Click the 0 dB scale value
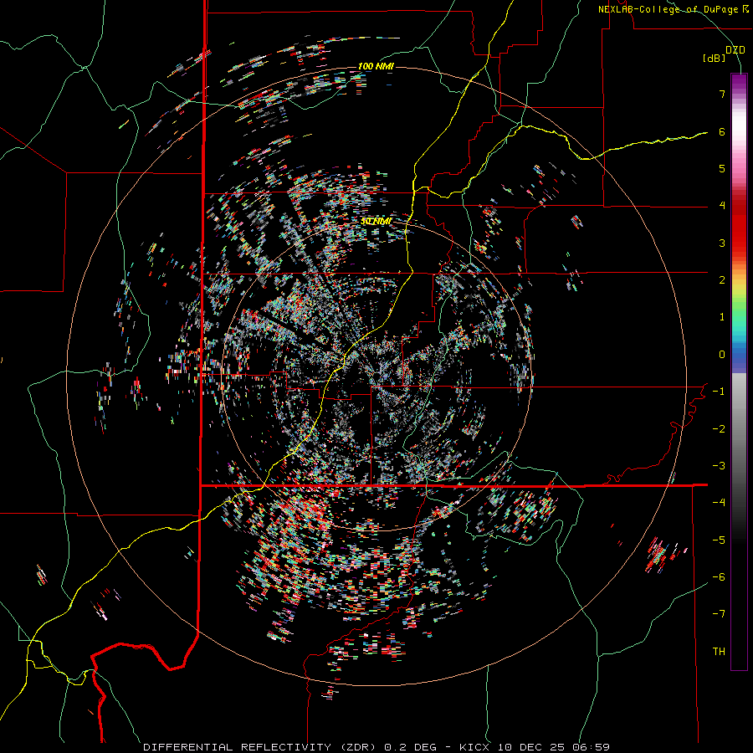The image size is (753, 753). 722,355
